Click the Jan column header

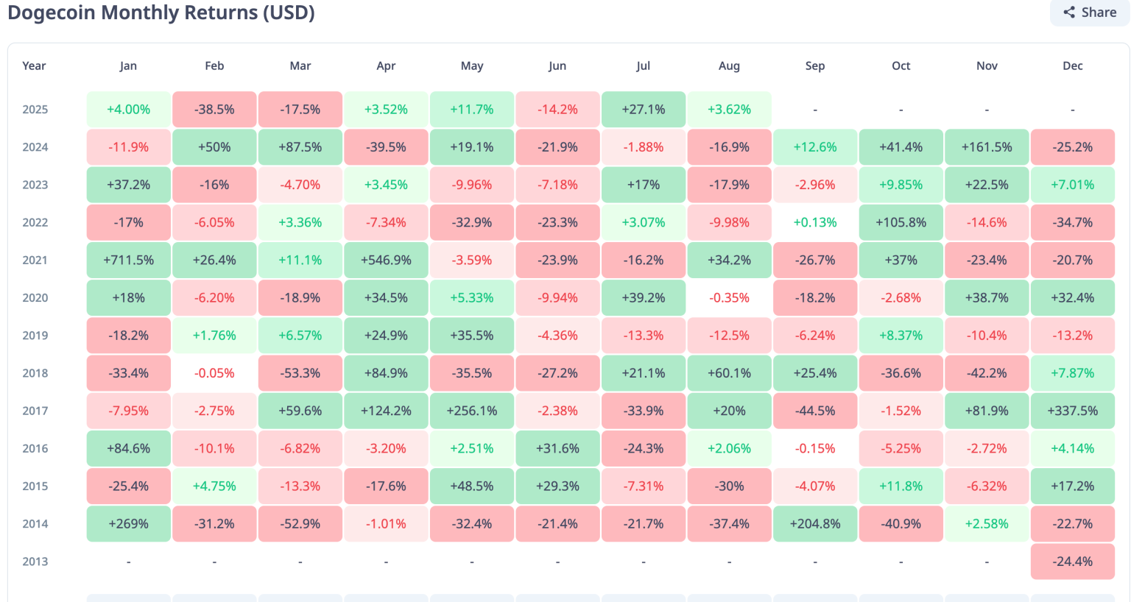click(128, 65)
